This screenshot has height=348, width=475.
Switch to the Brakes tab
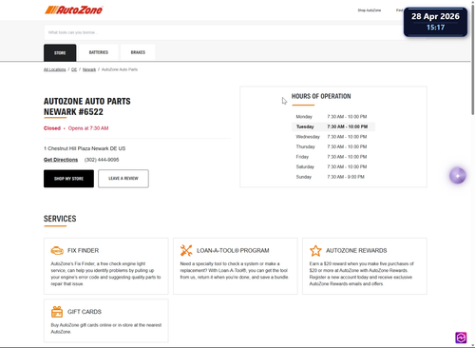tap(138, 52)
